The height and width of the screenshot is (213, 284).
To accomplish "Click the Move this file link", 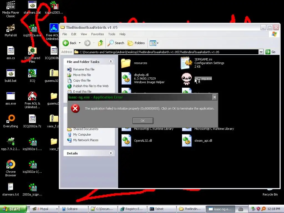I will [82, 75].
